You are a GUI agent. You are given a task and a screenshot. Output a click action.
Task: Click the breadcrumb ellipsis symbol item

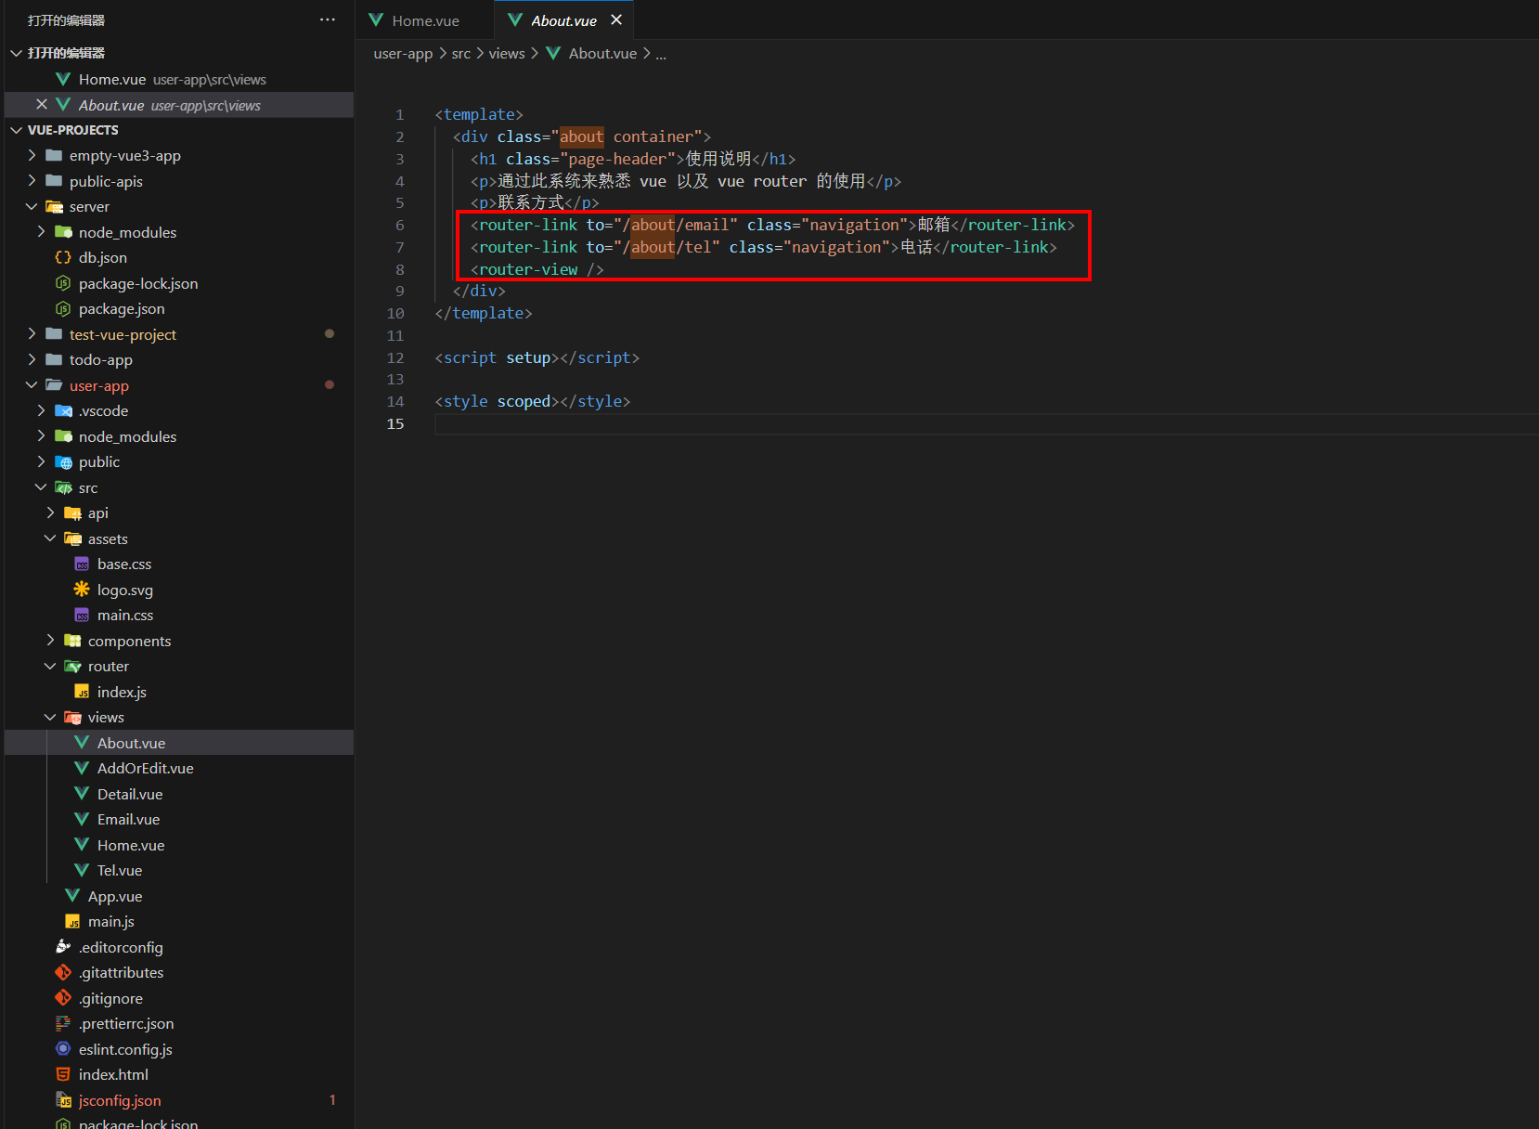click(661, 54)
